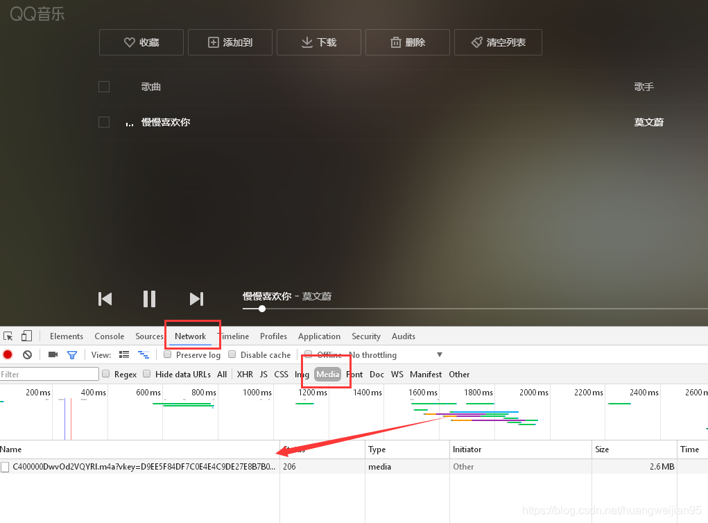Select the inspect element cursor icon
The height and width of the screenshot is (523, 708).
tap(8, 336)
